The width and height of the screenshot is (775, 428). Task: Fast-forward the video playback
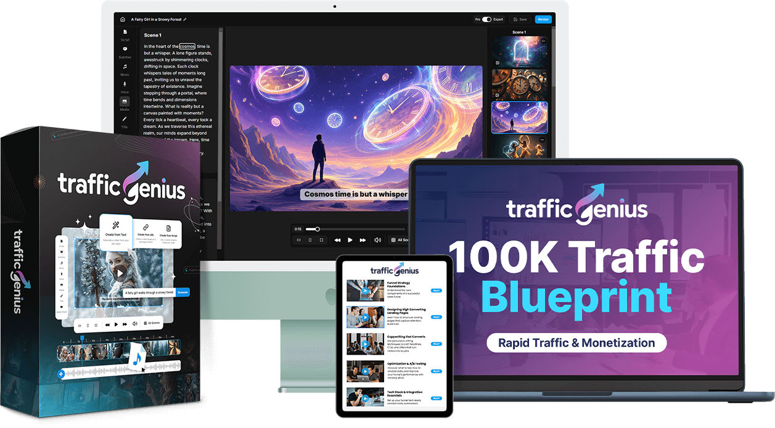tap(362, 240)
